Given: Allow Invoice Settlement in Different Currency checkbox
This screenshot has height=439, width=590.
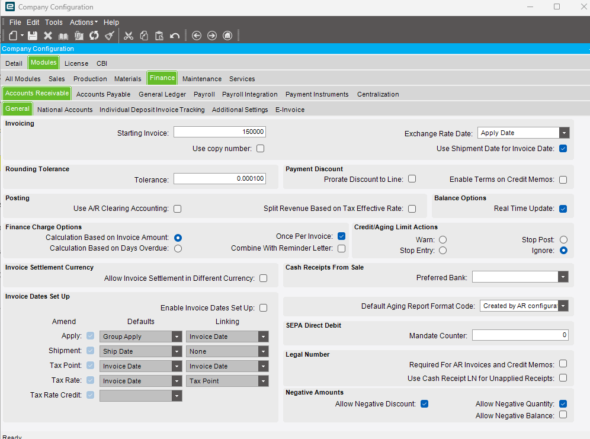Looking at the screenshot, I should (264, 278).
